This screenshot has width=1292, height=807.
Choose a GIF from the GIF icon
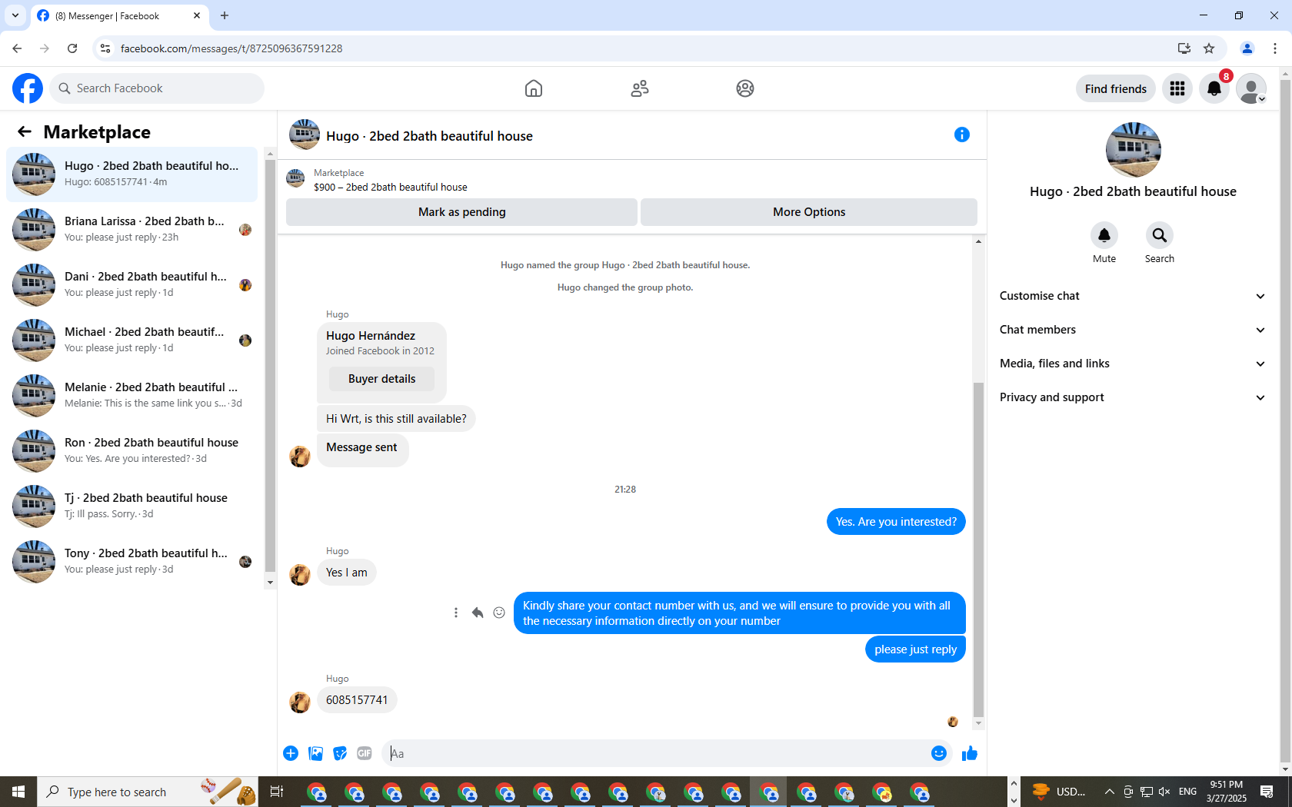(365, 753)
